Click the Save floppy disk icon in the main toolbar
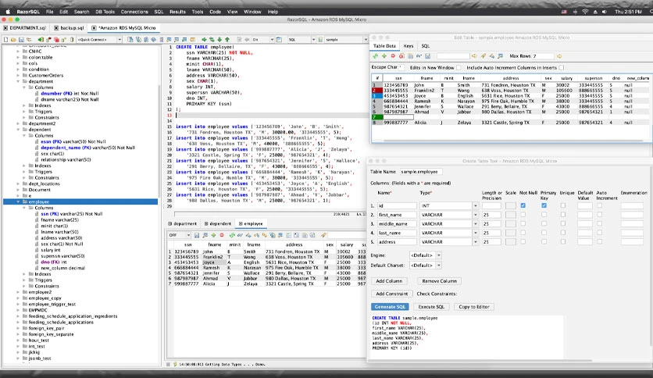 coord(21,40)
